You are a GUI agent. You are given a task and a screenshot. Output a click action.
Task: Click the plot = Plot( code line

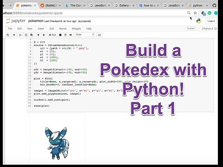pyautogui.click(x=43, y=78)
